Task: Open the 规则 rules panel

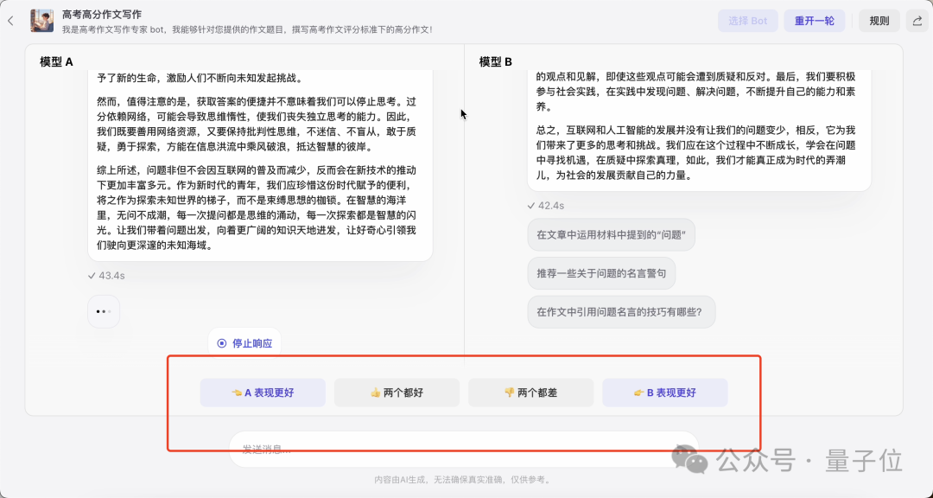Action: 879,20
